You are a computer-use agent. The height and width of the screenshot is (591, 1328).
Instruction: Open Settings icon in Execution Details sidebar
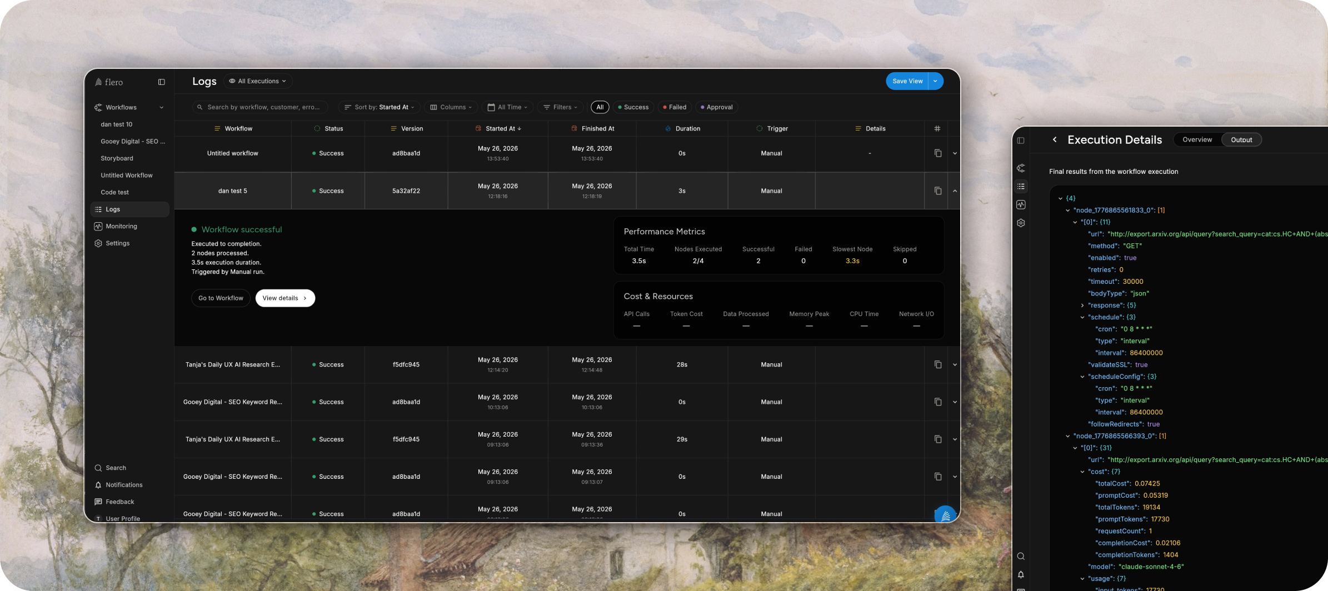tap(1021, 223)
